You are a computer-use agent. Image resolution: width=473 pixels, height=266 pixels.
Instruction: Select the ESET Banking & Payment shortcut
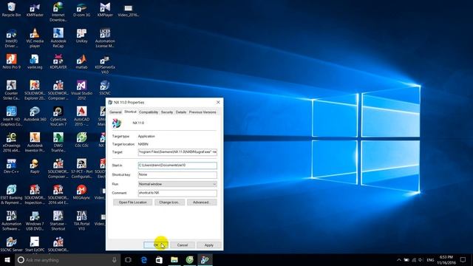(12, 194)
